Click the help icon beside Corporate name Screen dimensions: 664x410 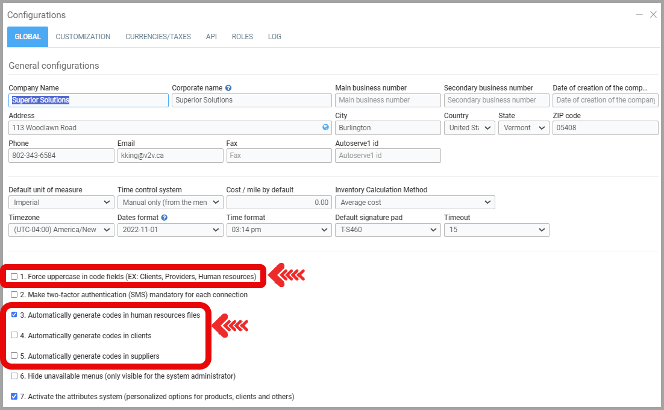point(228,88)
